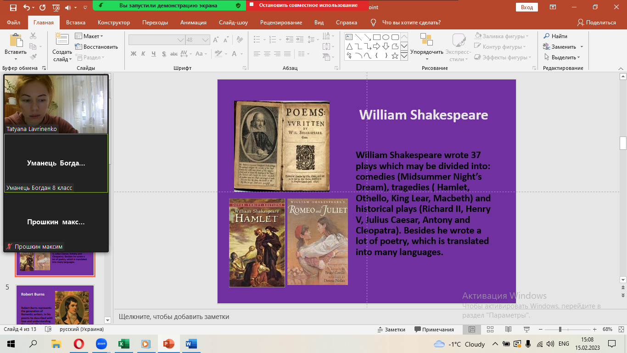Click the Undo arrow in quick access toolbar
The image size is (627, 353).
(26, 7)
